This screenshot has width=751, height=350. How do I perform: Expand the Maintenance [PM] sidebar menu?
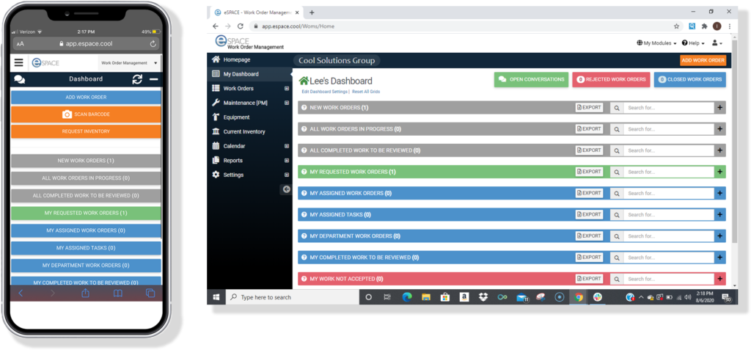(287, 103)
